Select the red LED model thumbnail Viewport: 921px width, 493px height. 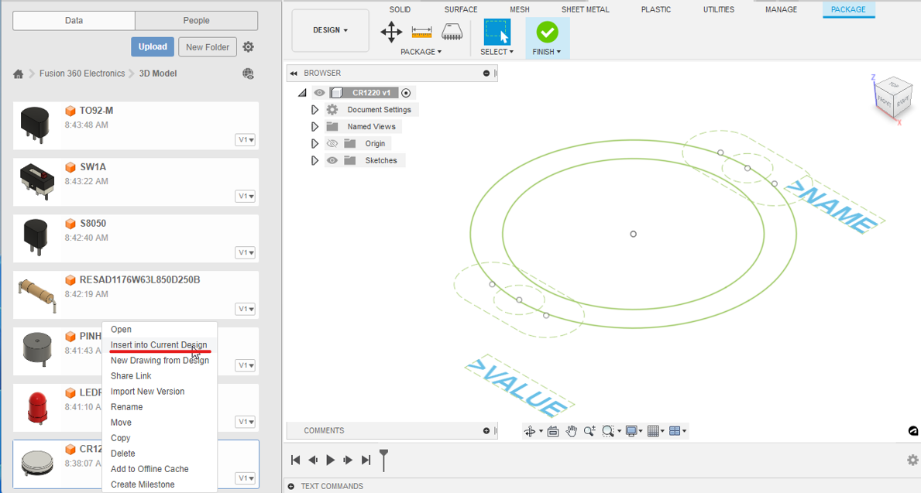(37, 407)
